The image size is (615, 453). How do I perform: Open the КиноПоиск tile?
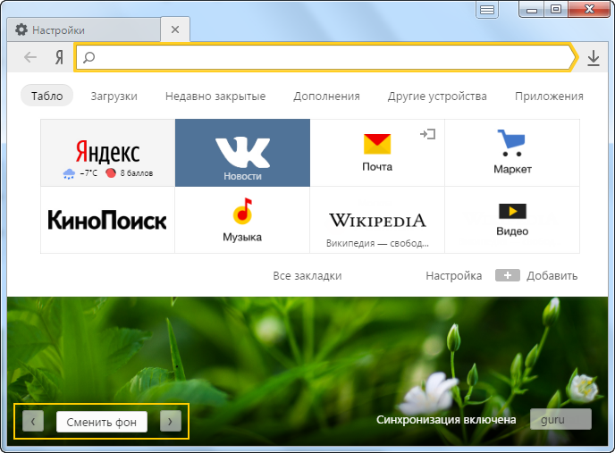click(108, 220)
